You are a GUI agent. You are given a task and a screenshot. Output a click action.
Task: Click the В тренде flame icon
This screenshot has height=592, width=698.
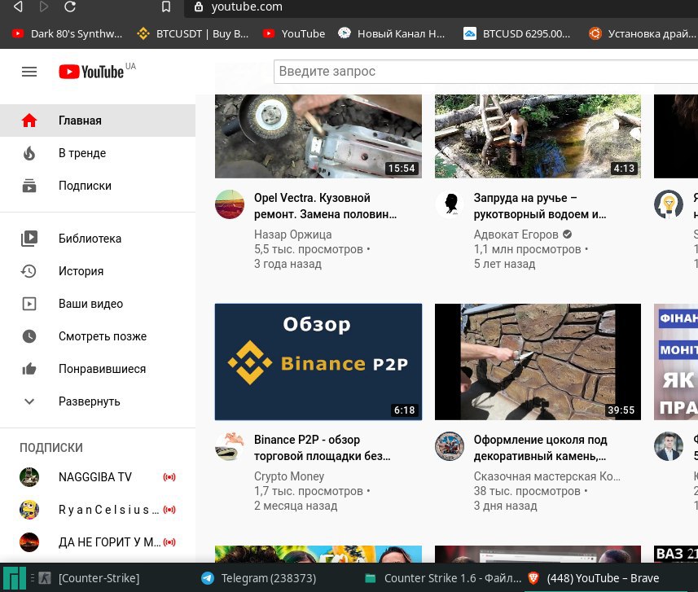tap(29, 153)
